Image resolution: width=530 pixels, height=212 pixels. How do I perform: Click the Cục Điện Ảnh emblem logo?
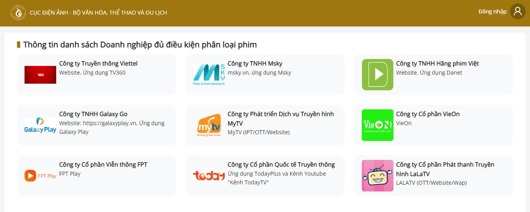[x=18, y=13]
